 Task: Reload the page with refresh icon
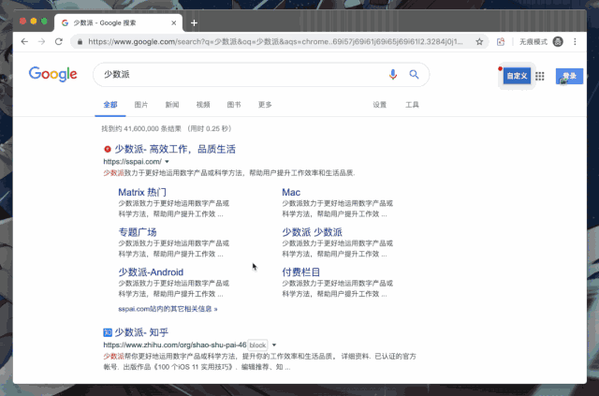tap(58, 42)
